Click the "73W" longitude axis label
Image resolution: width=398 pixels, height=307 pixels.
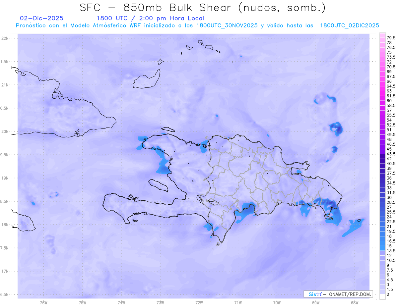160,303
